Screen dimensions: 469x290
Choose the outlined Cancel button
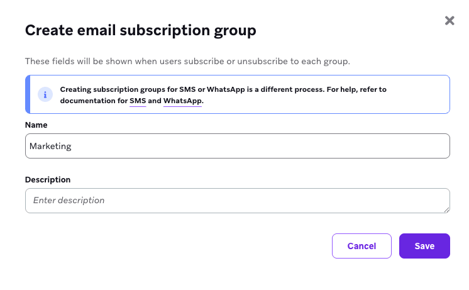[x=361, y=246]
